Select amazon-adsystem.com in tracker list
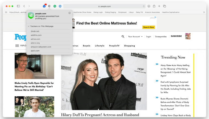Viewport: 209px width, 119px height. click(41, 47)
